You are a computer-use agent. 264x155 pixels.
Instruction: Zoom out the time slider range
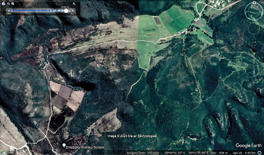(8, 4)
